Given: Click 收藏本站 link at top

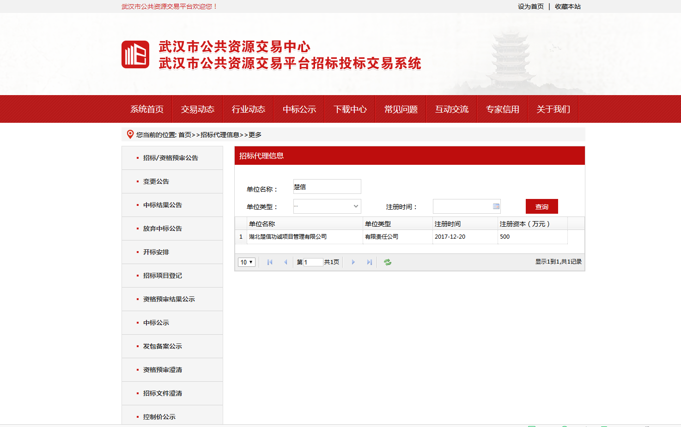Looking at the screenshot, I should click(x=568, y=6).
